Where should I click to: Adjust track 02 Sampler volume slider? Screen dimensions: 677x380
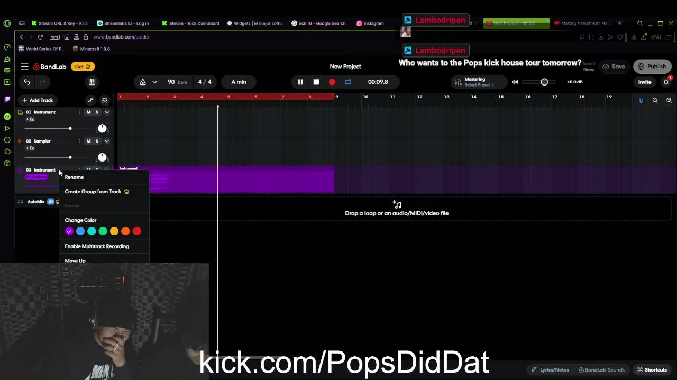pos(70,157)
